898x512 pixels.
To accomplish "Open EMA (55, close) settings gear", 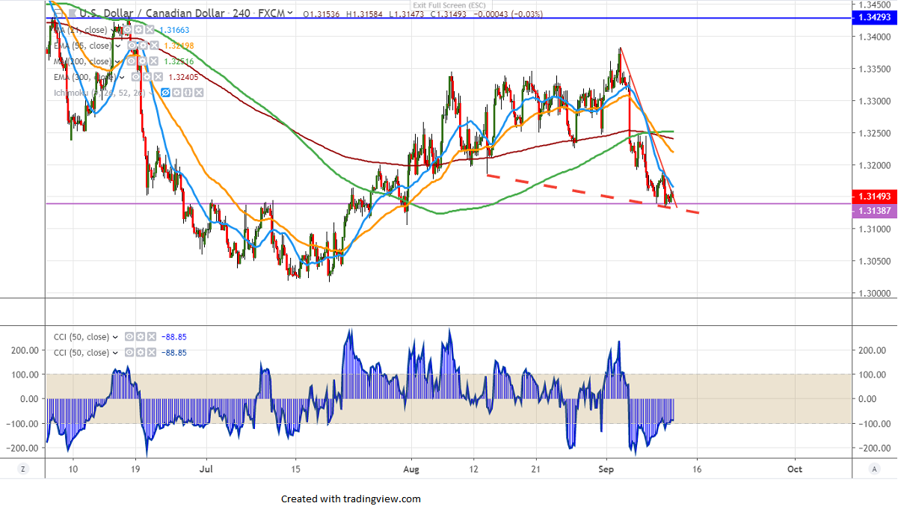I will click(143, 46).
